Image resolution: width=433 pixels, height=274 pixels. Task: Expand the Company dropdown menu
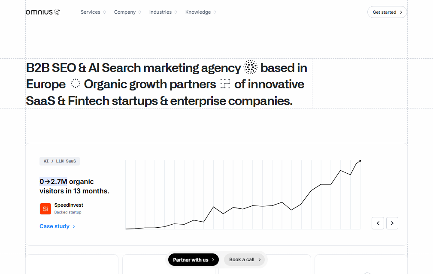127,12
